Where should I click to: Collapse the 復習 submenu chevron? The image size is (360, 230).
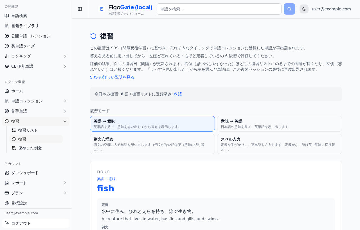click(x=65, y=121)
